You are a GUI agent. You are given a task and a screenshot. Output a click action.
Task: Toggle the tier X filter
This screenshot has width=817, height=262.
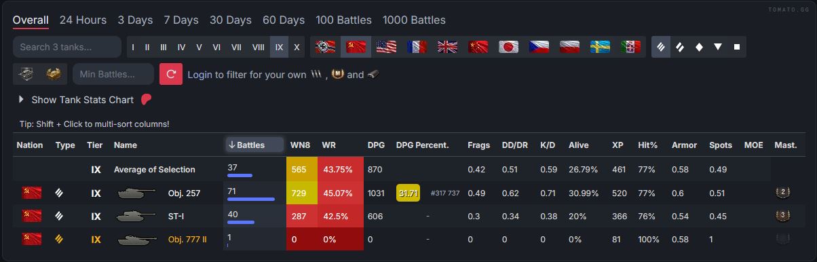click(x=297, y=47)
